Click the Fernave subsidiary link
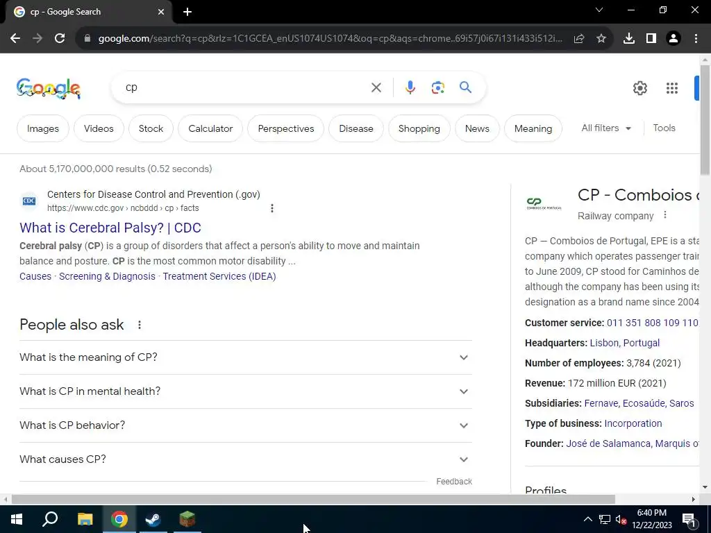The height and width of the screenshot is (533, 711). click(x=601, y=403)
